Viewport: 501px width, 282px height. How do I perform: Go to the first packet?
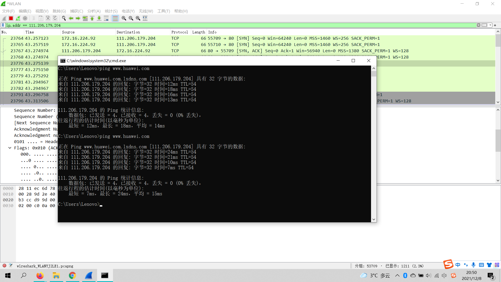pos(92,18)
